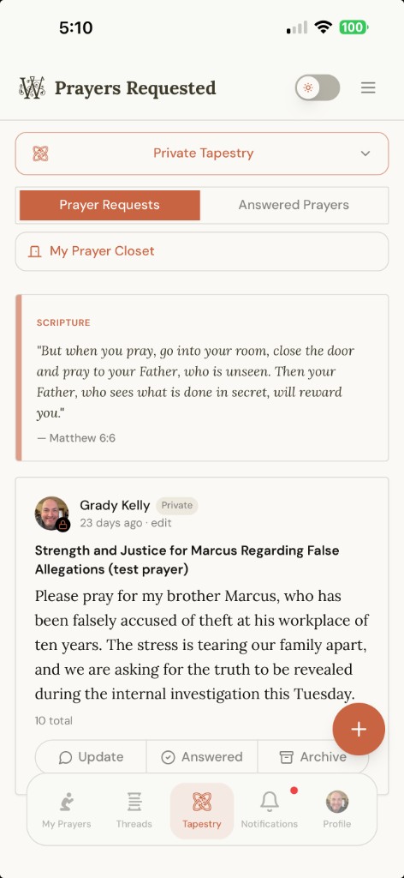The height and width of the screenshot is (878, 404).
Task: Select the Prayer Requests tab
Action: (x=110, y=205)
